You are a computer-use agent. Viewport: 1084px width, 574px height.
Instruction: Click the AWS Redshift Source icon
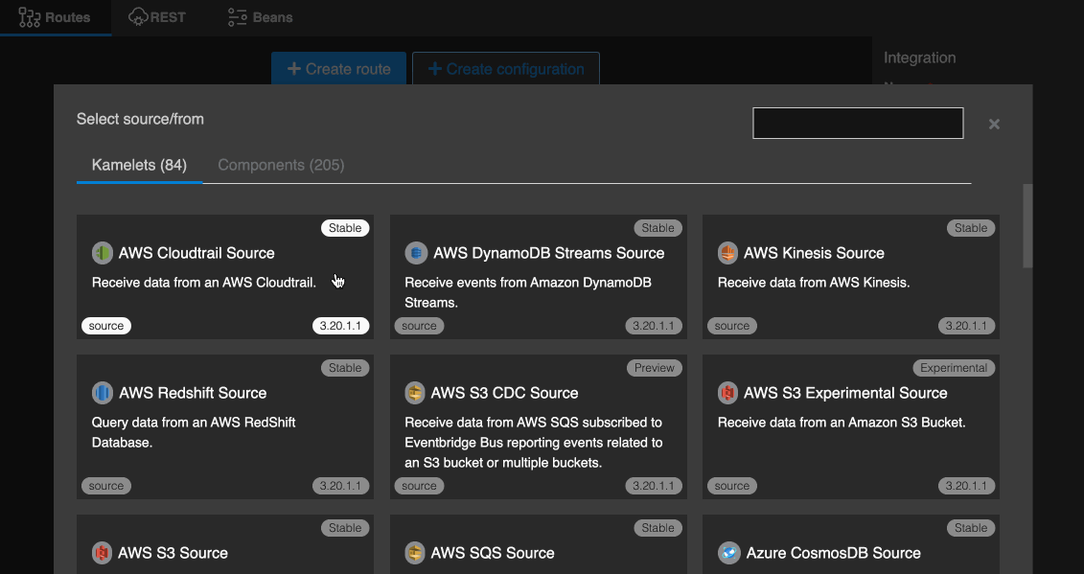[103, 393]
